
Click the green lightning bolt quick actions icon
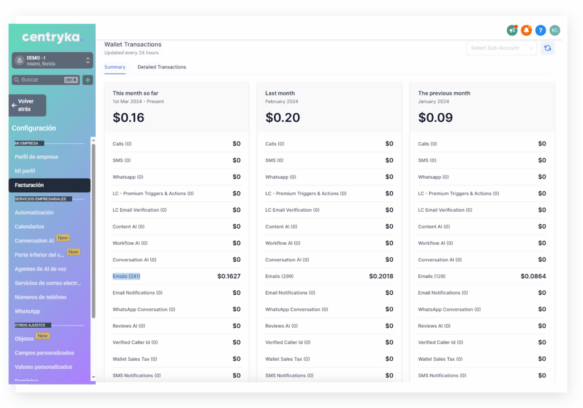coord(88,80)
